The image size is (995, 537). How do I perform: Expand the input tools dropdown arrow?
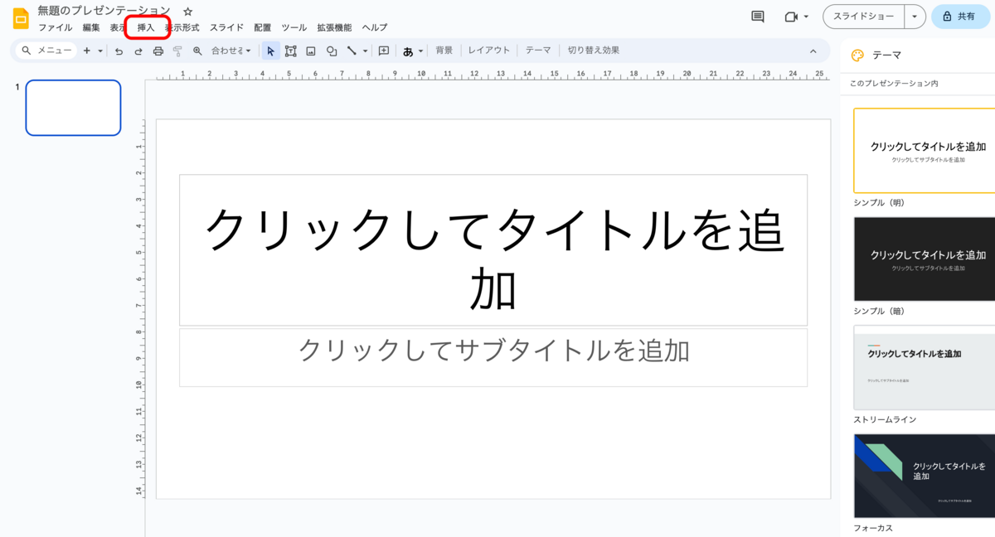(420, 51)
